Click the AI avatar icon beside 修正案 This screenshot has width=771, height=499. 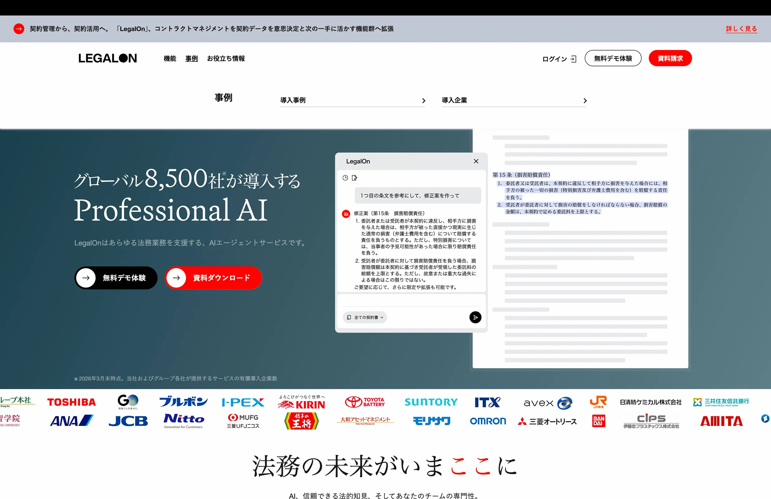[x=346, y=214]
